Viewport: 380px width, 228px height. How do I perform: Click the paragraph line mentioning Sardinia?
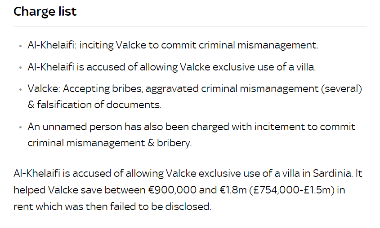pos(188,173)
